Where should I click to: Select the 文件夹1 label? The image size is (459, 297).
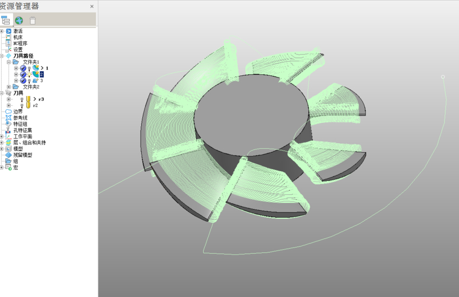(31, 62)
